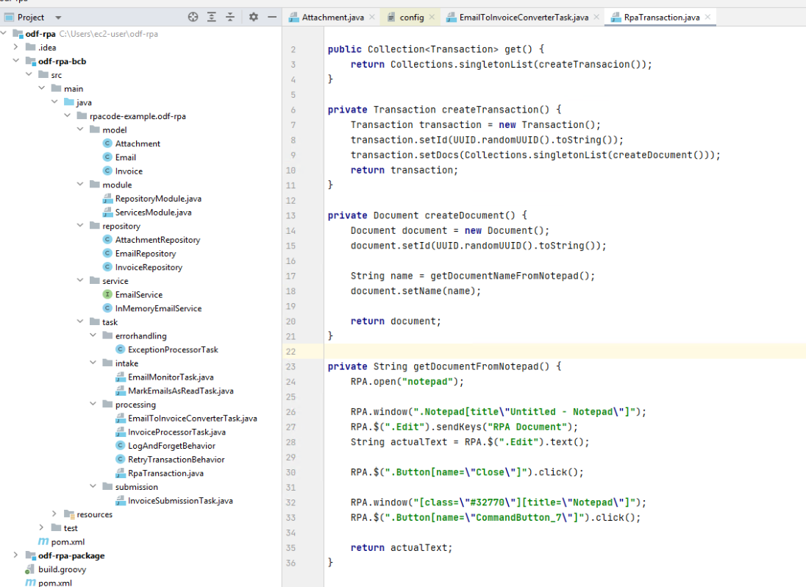Image resolution: width=806 pixels, height=587 pixels.
Task: Click the Project tool window title
Action: [31, 17]
